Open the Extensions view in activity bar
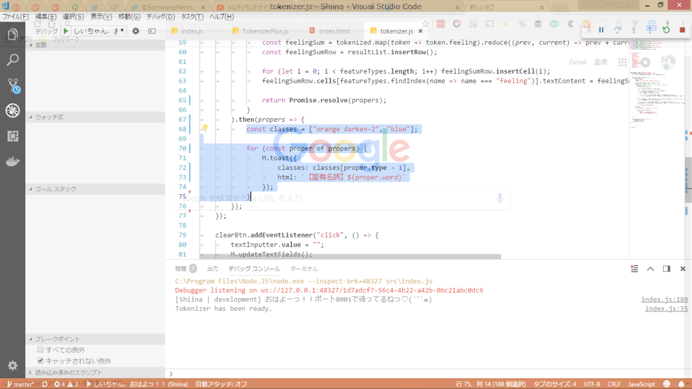This screenshot has height=389, width=692. pyautogui.click(x=12, y=136)
